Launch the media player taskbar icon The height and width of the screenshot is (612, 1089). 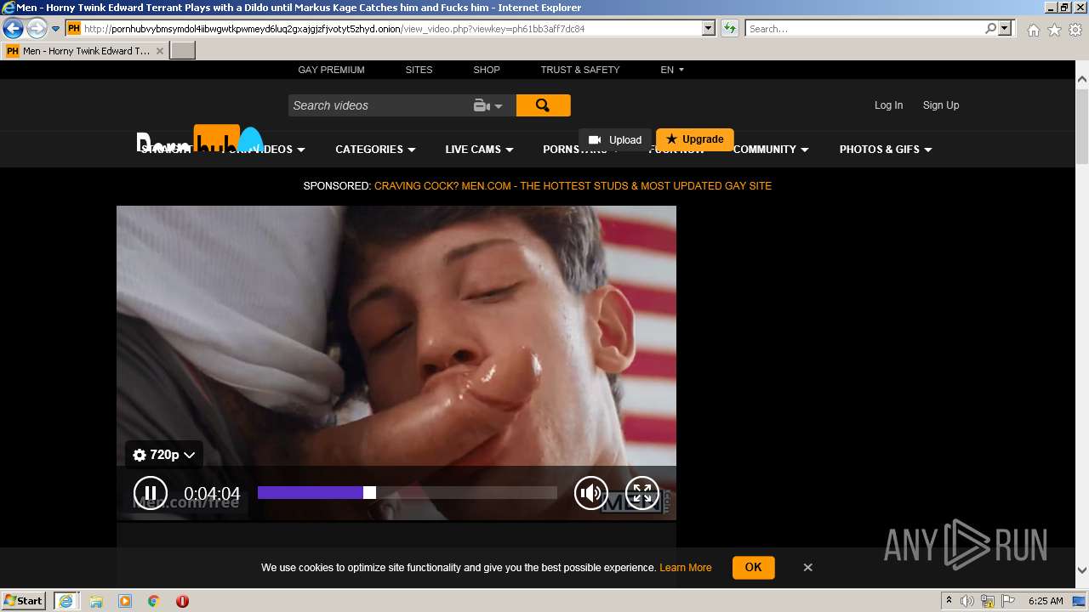(x=125, y=601)
